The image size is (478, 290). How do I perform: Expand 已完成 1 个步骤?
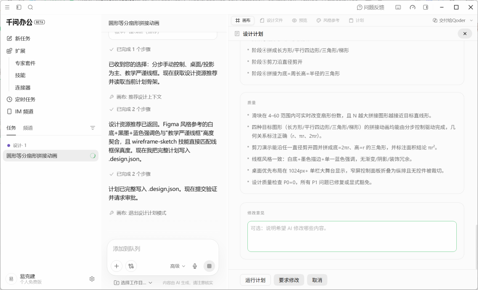130,50
